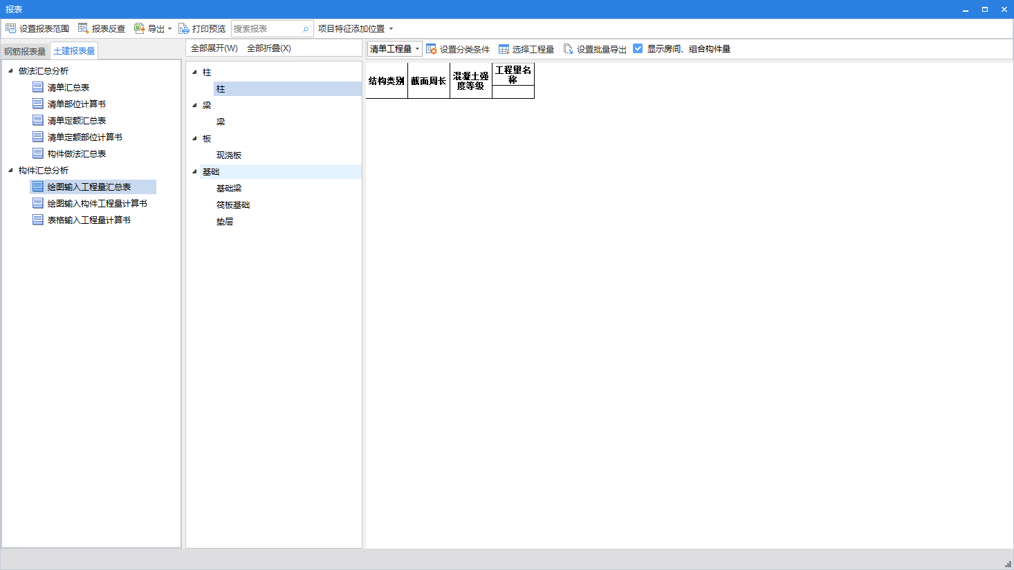Select 构件做法汇总表 in the tree

(x=77, y=153)
